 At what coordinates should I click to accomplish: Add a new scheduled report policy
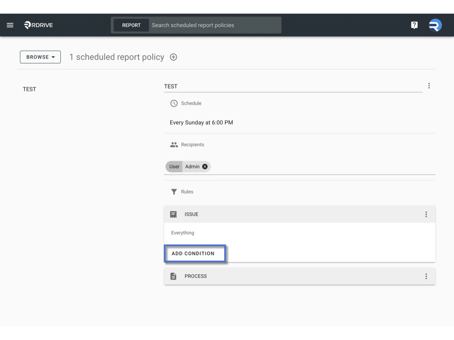pos(173,57)
